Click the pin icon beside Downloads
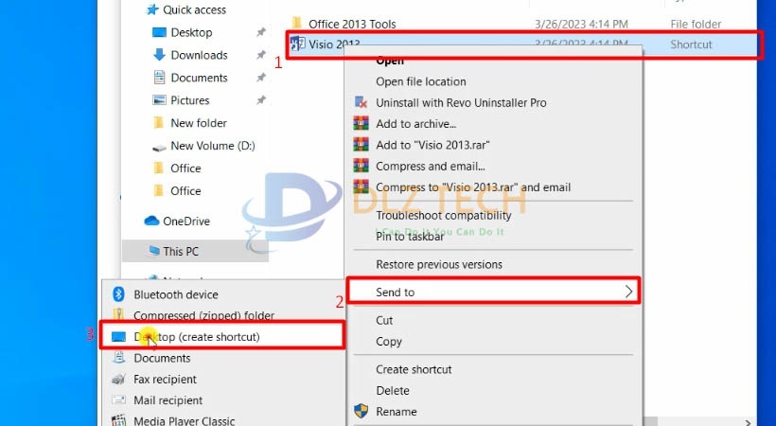 (261, 55)
